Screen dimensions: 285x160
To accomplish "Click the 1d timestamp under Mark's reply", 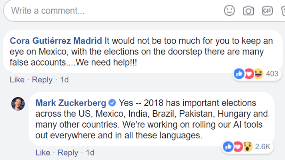I will 90,152.
